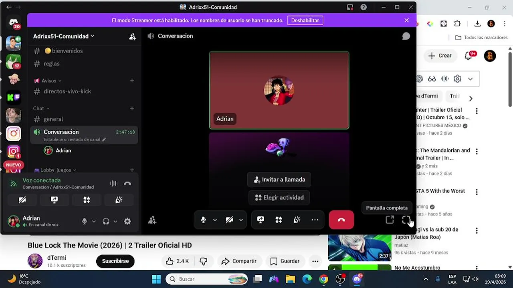Toggle deafen headphones in user panel
The width and height of the screenshot is (513, 288).
pos(106,221)
